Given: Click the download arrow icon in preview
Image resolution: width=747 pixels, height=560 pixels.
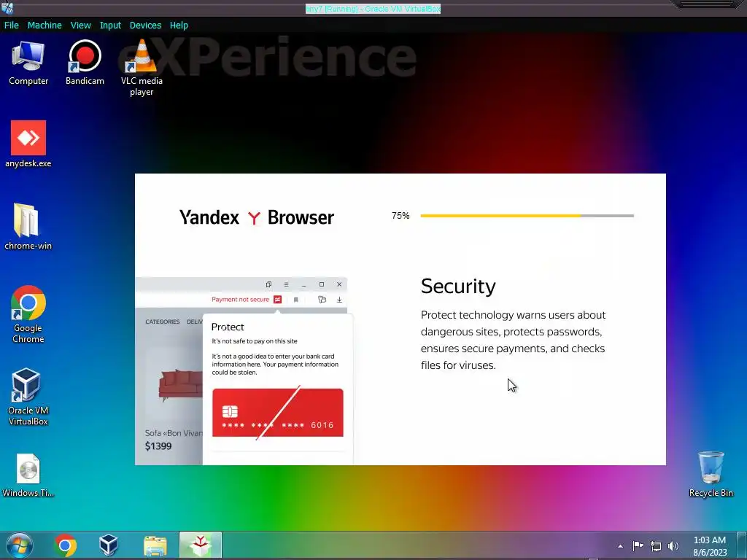Looking at the screenshot, I should click(x=339, y=300).
